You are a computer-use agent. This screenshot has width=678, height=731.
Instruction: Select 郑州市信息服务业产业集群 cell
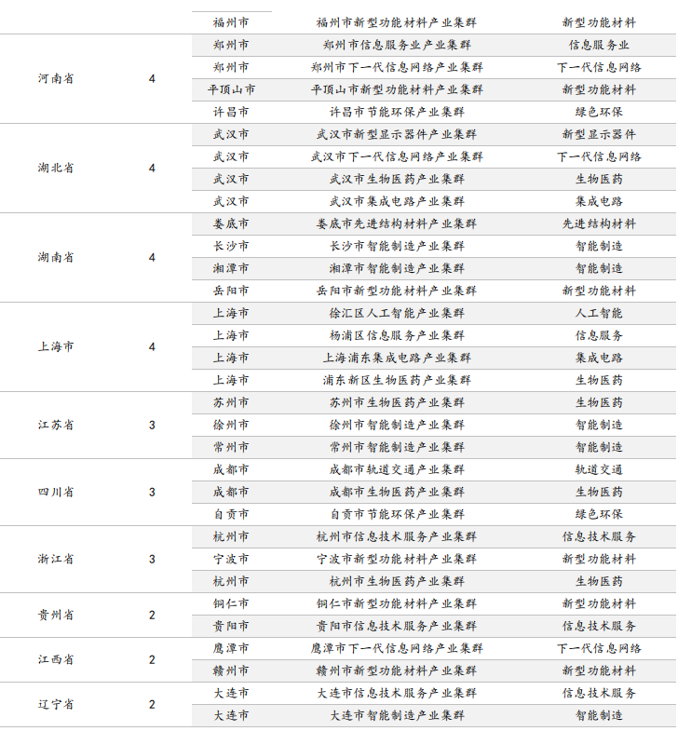pyautogui.click(x=397, y=45)
